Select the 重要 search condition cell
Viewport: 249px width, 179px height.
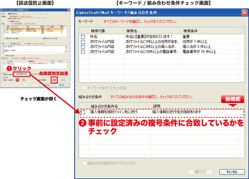(x=186, y=37)
